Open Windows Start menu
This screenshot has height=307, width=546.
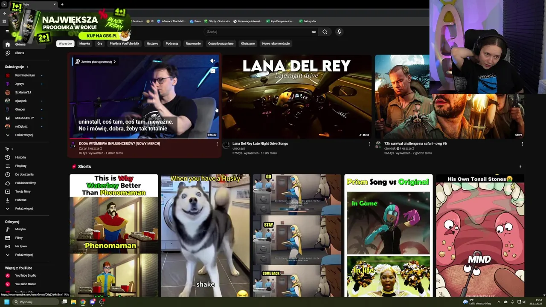[x=6, y=302]
